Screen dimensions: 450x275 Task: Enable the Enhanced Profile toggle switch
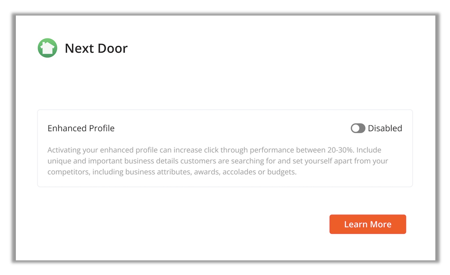point(358,128)
